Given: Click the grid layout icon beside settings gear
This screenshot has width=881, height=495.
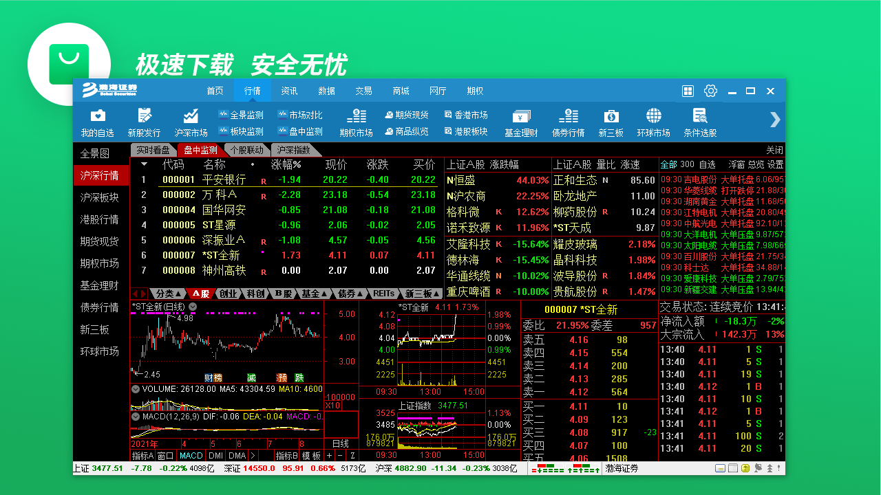Looking at the screenshot, I should (x=687, y=91).
